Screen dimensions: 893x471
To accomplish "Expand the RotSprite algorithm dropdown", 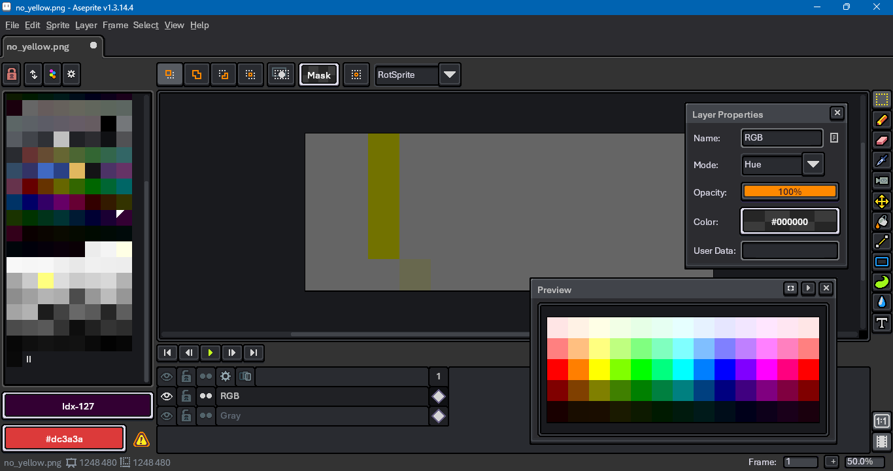I will point(449,75).
